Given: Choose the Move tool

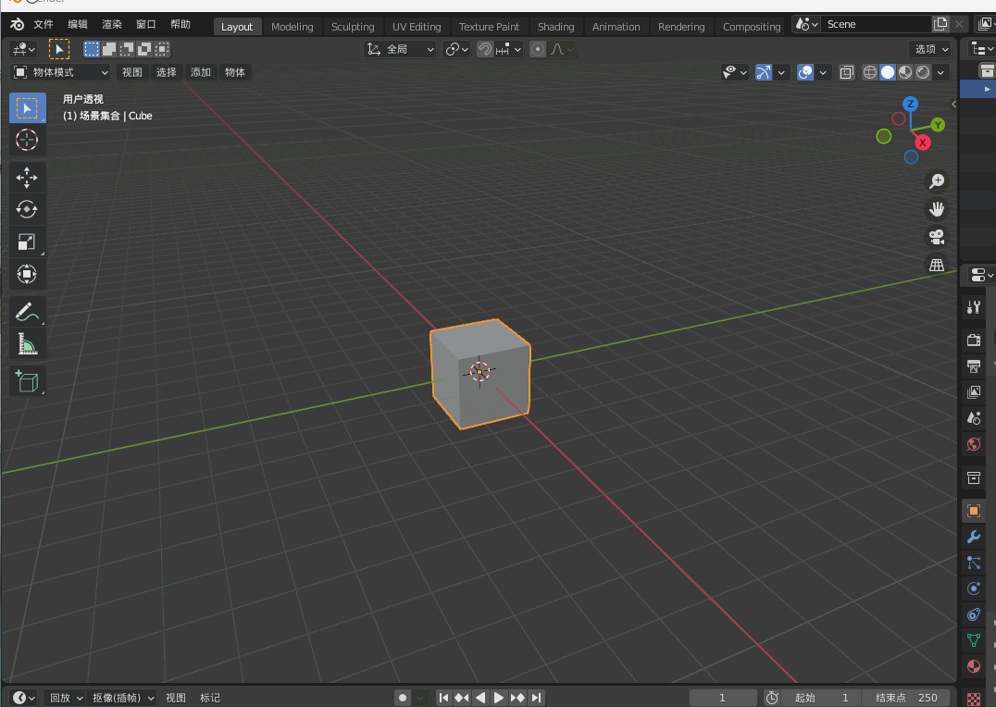Looking at the screenshot, I should [27, 178].
